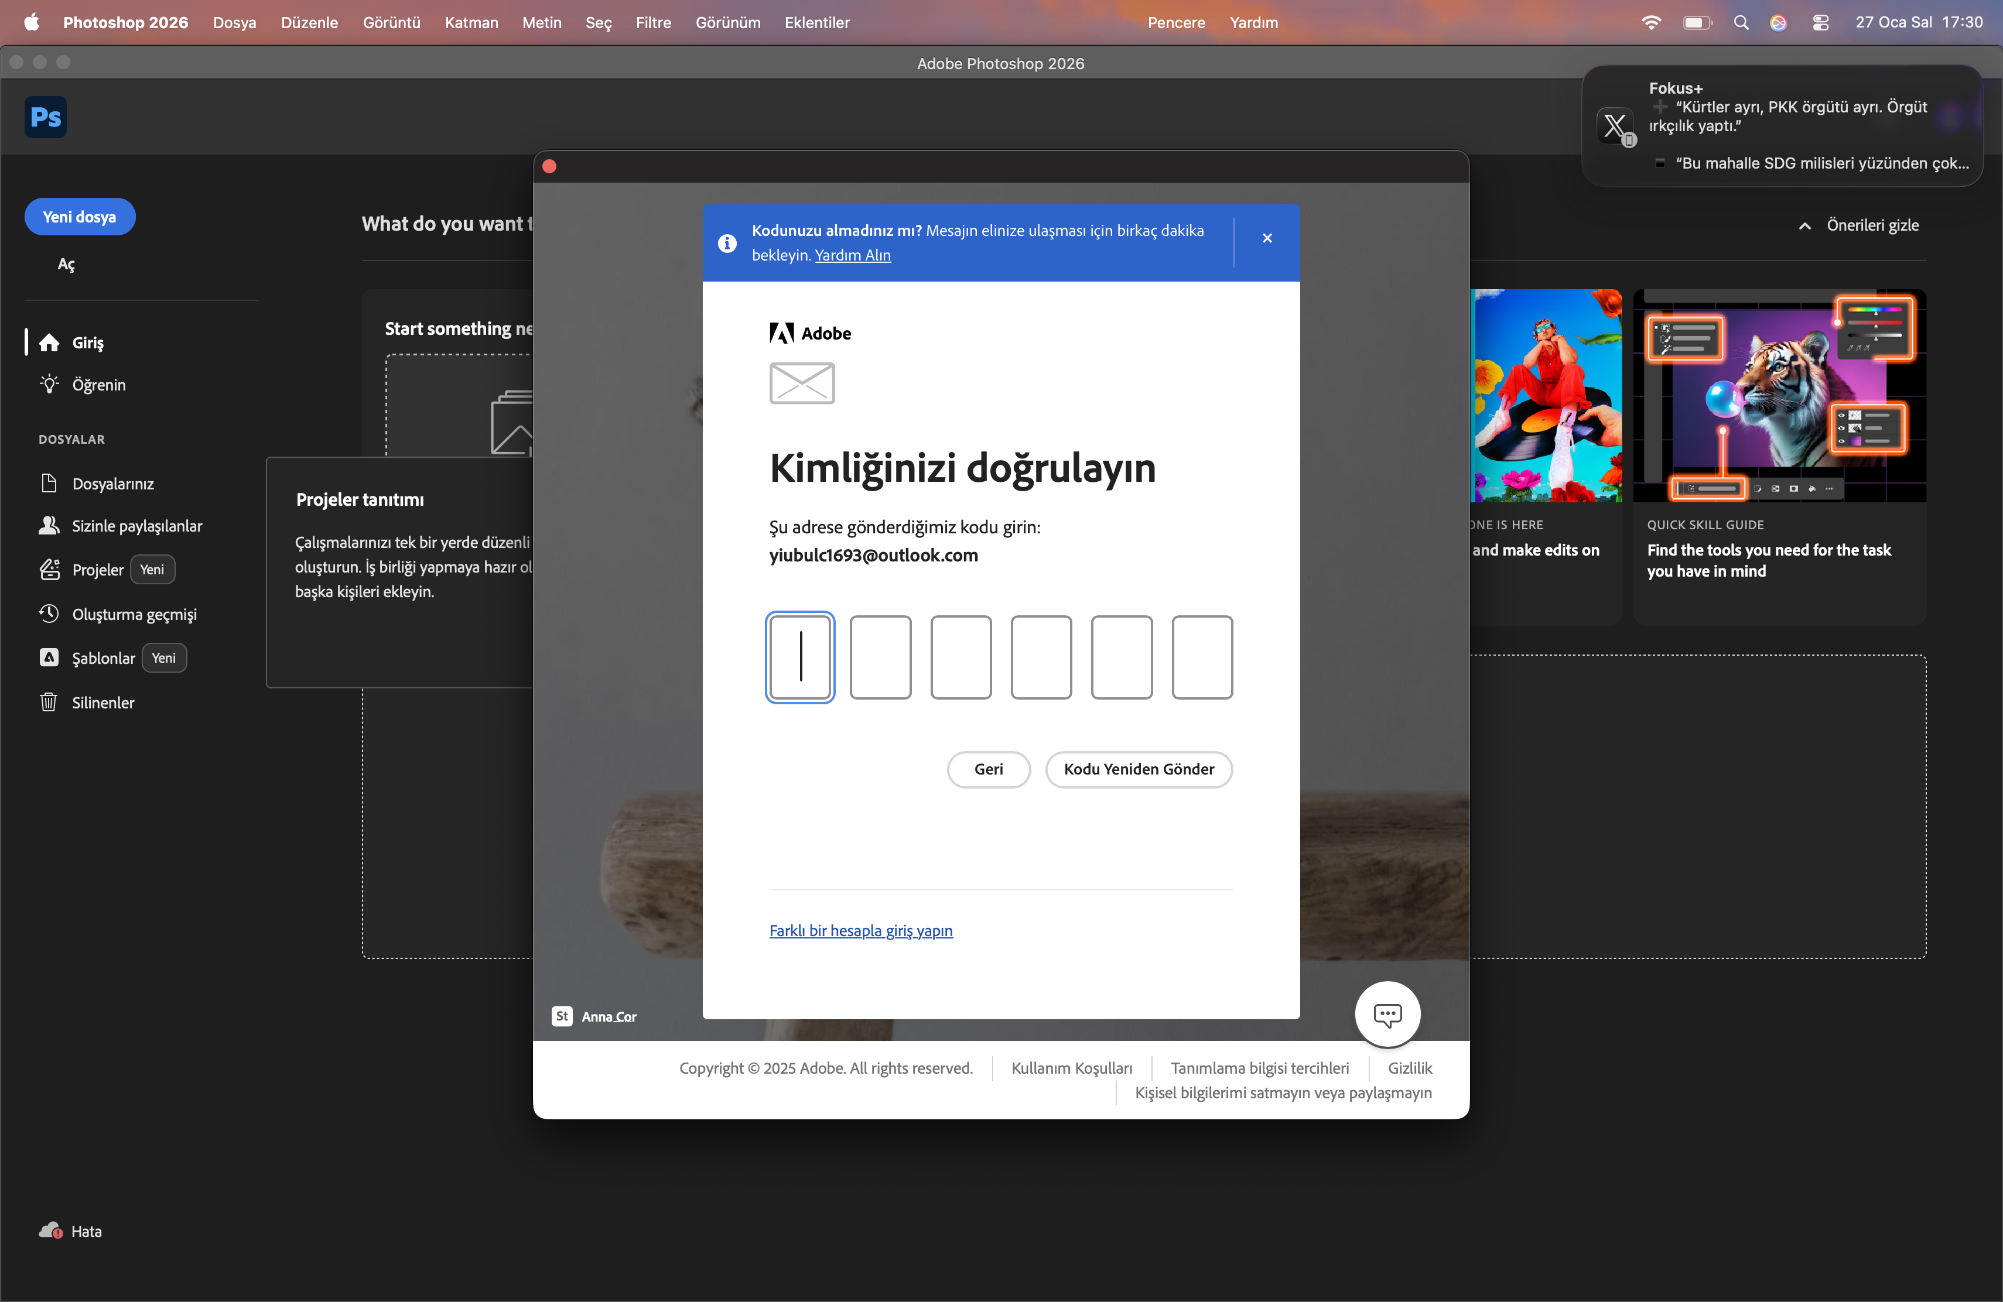Click the Adobe Stock St badge

tap(562, 1016)
